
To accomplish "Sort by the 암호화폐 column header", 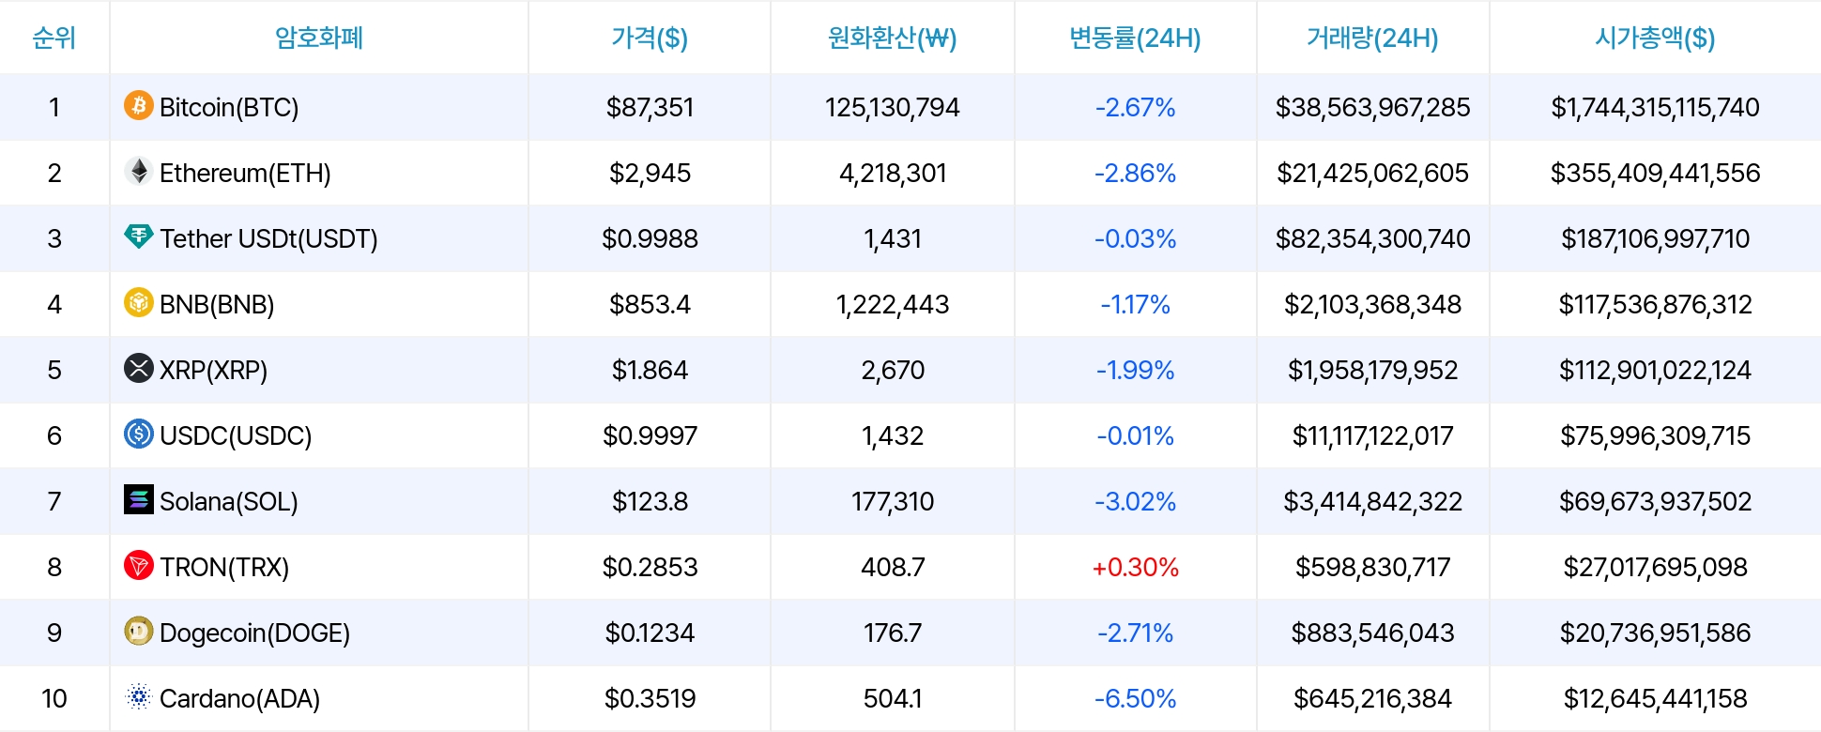I will click(x=319, y=38).
